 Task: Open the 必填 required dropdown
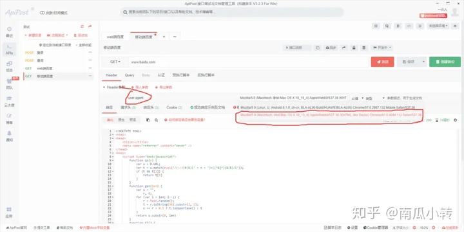pos(358,98)
